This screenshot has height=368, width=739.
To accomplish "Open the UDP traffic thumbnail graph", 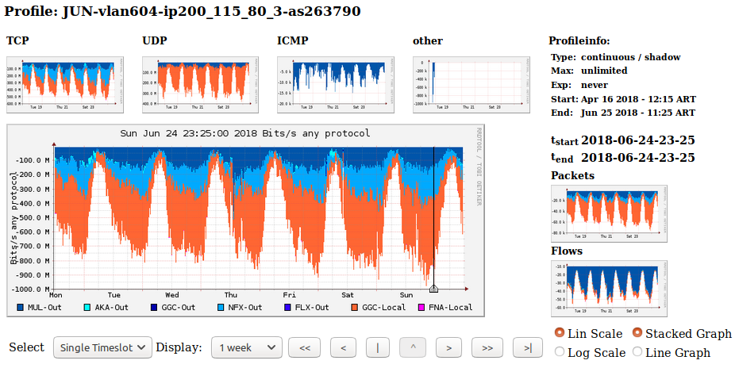I will click(x=200, y=84).
